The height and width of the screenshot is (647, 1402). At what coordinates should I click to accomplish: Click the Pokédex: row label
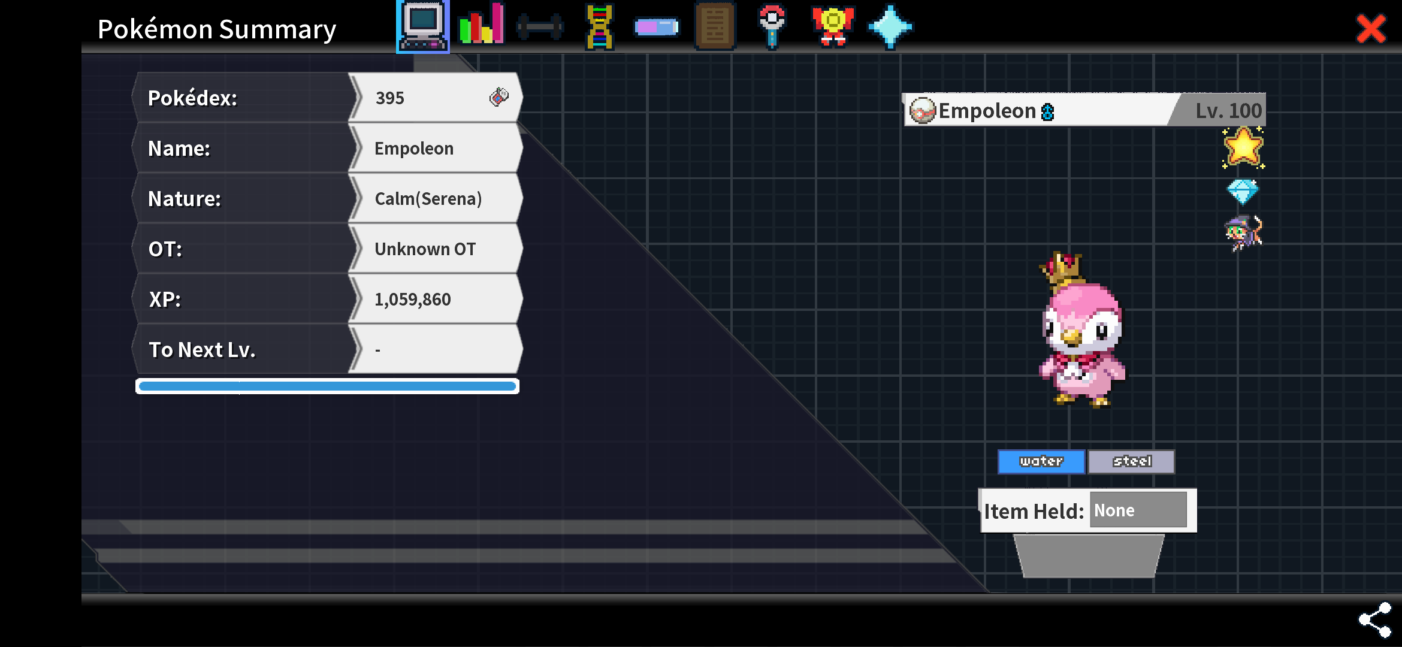click(192, 98)
